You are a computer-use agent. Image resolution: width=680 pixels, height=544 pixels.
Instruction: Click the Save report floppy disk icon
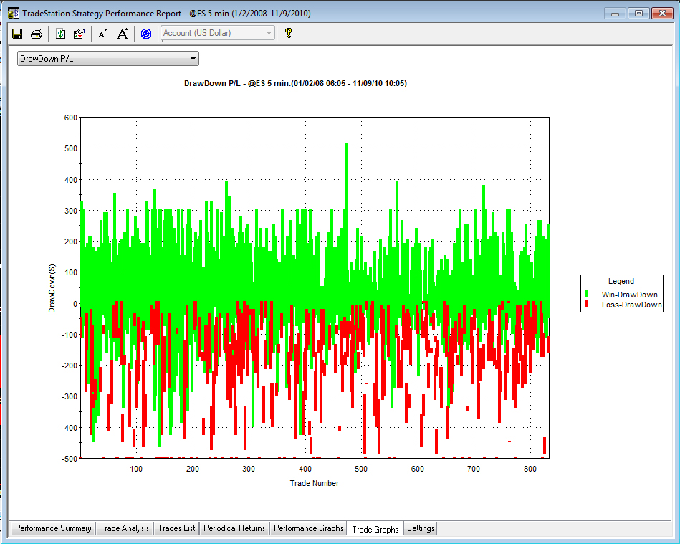click(17, 34)
